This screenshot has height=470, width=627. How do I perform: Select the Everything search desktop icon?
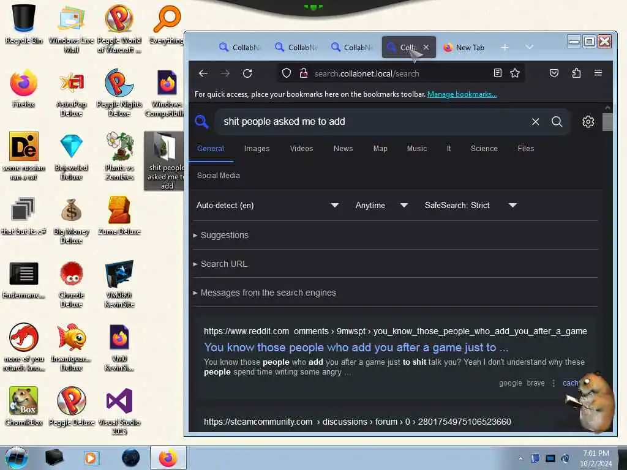167,24
